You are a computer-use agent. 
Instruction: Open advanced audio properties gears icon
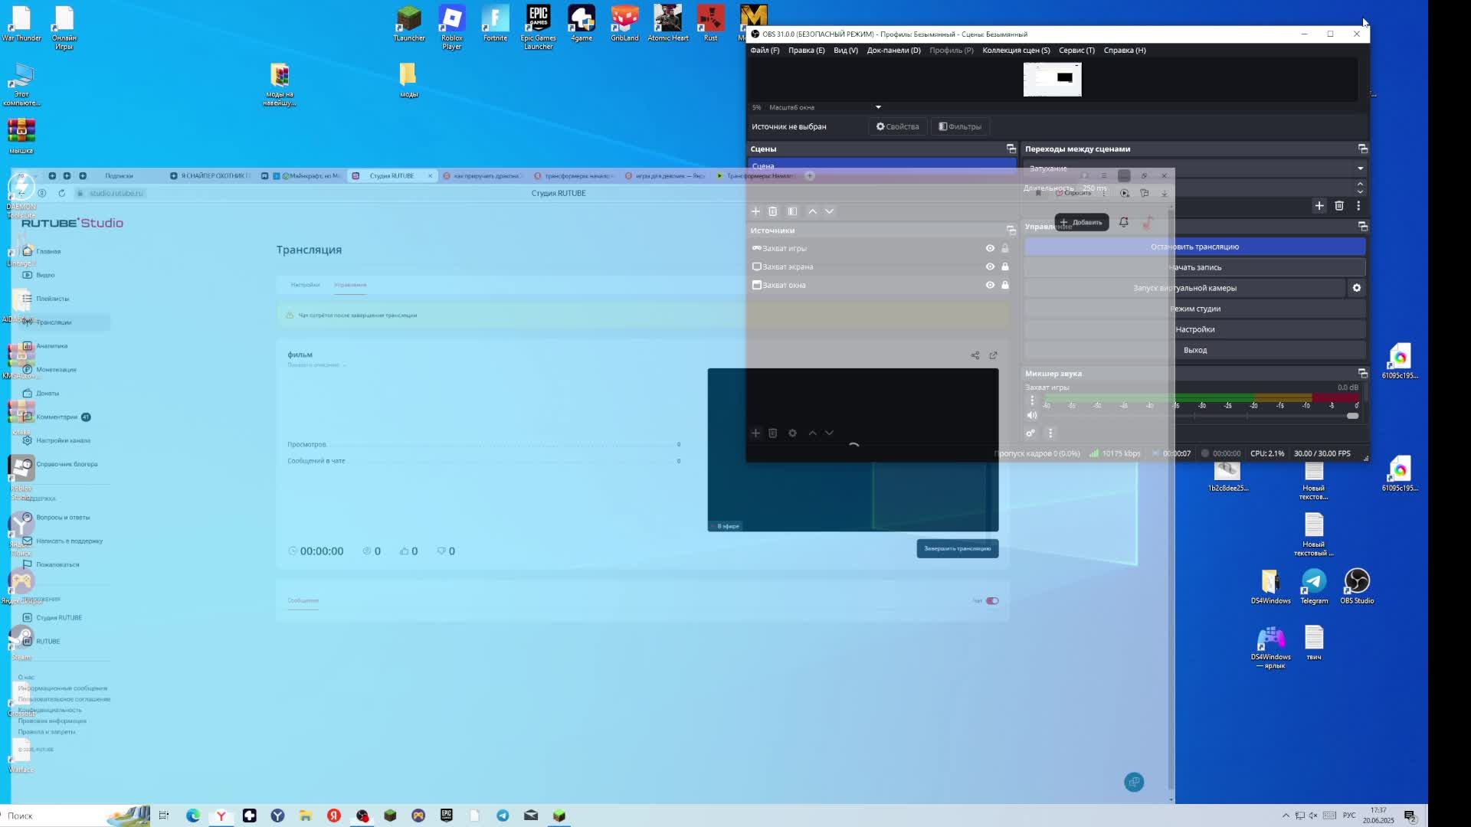click(1030, 433)
